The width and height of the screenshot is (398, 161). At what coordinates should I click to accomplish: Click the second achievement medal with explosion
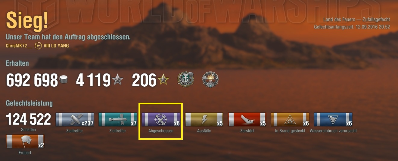pos(210,80)
